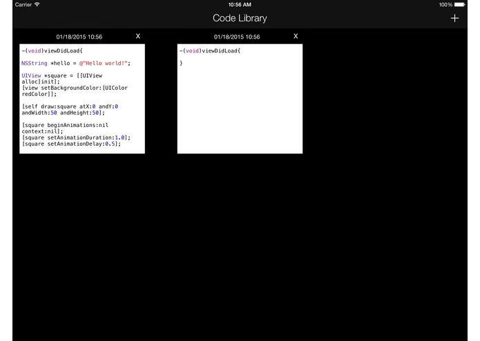Tap the Wi-Fi status icon
The width and height of the screenshot is (480, 341).
coord(37,4)
